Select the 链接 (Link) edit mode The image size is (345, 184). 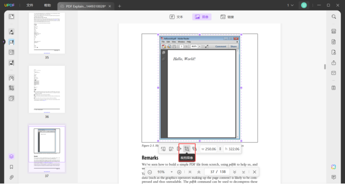coord(227,17)
